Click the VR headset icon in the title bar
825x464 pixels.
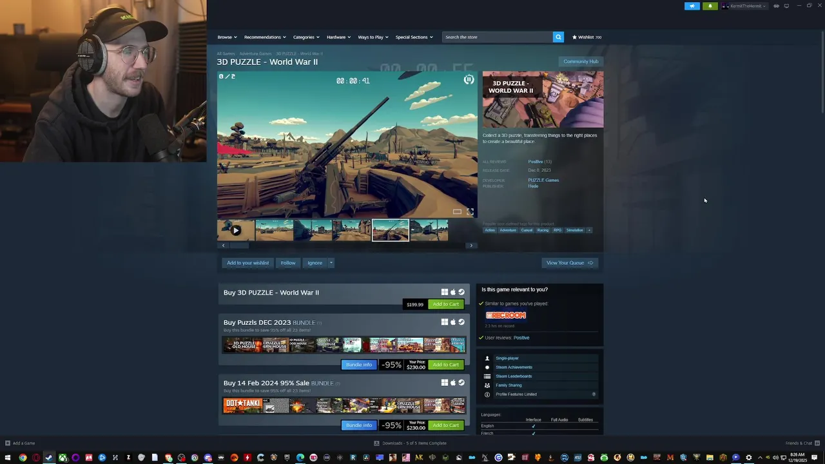776,6
